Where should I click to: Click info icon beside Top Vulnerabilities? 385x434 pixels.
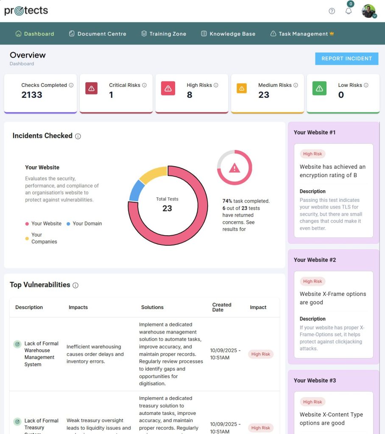pyautogui.click(x=75, y=285)
